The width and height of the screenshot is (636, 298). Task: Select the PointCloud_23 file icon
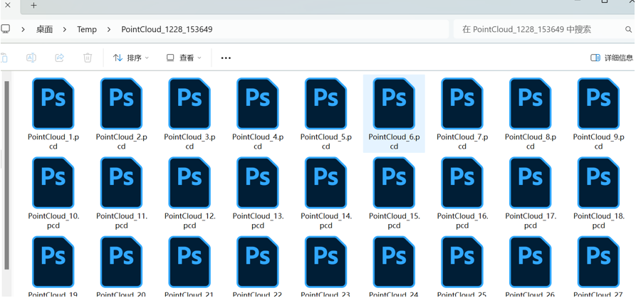325,262
